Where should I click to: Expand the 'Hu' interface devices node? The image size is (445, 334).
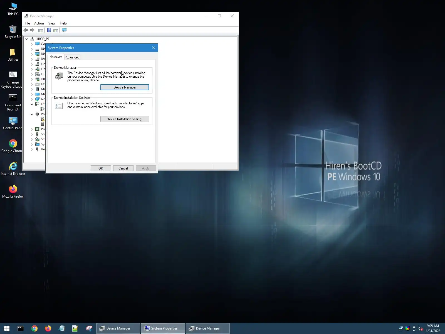point(32,74)
